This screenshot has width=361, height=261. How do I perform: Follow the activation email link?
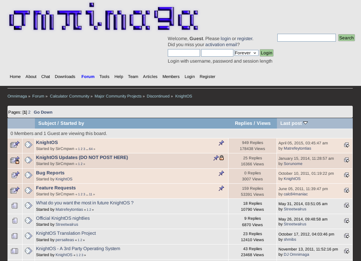tap(221, 45)
